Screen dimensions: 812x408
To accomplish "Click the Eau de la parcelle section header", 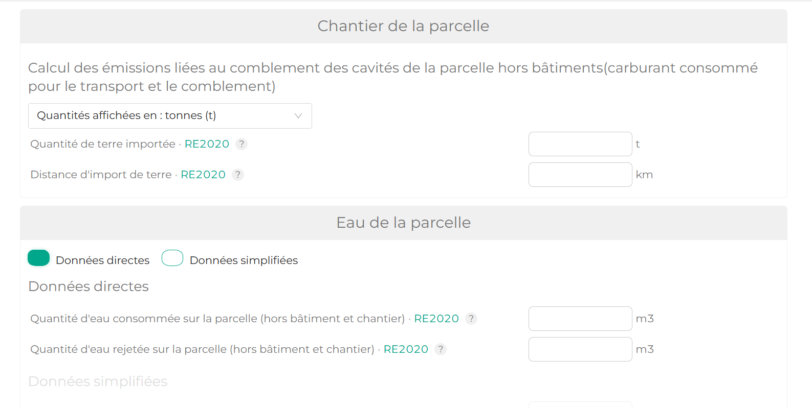I will 403,223.
